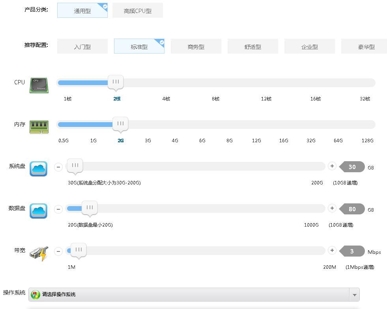The width and height of the screenshot is (387, 309).
Task: Set CPU slider to 8核
Action: [x=215, y=83]
